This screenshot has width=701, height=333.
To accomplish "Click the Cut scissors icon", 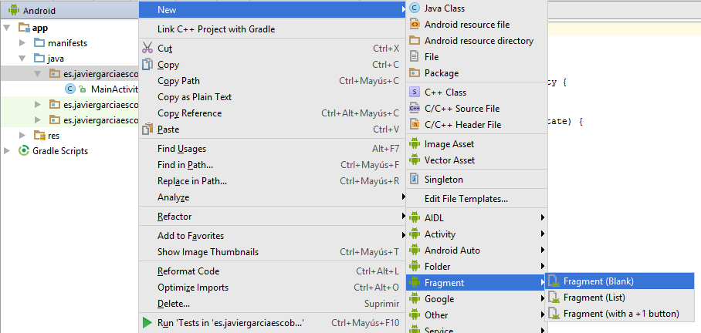I will tap(147, 48).
